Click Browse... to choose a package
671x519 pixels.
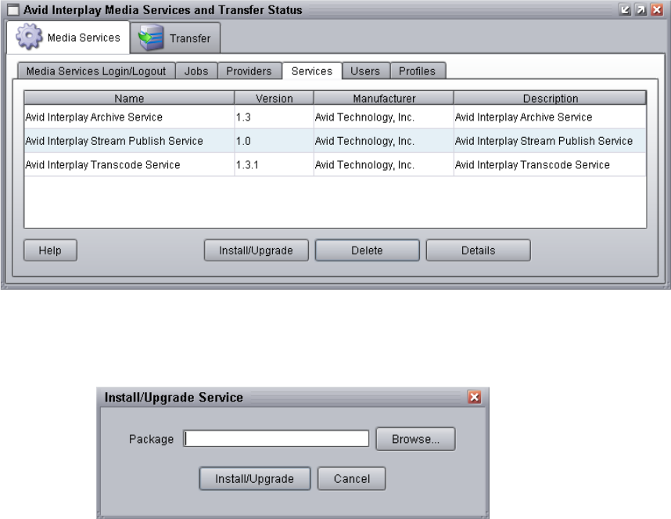415,439
